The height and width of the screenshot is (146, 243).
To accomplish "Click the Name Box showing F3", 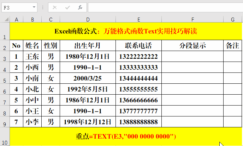I will [19, 7].
